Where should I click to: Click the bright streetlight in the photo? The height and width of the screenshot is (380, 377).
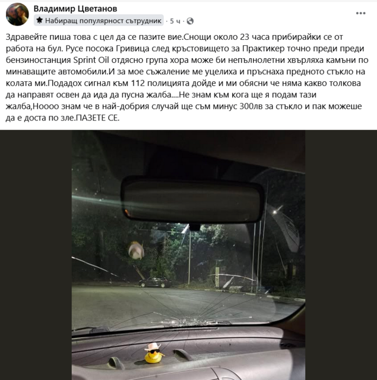click(x=275, y=212)
